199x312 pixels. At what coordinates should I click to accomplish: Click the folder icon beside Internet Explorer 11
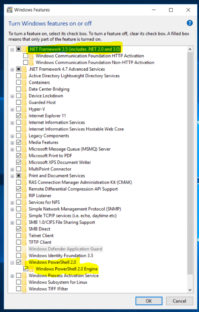(x=24, y=116)
